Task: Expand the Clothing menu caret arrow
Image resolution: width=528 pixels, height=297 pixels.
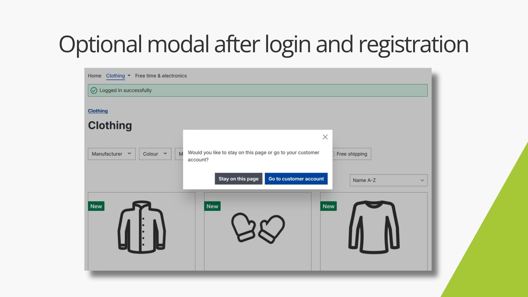Action: [x=129, y=76]
